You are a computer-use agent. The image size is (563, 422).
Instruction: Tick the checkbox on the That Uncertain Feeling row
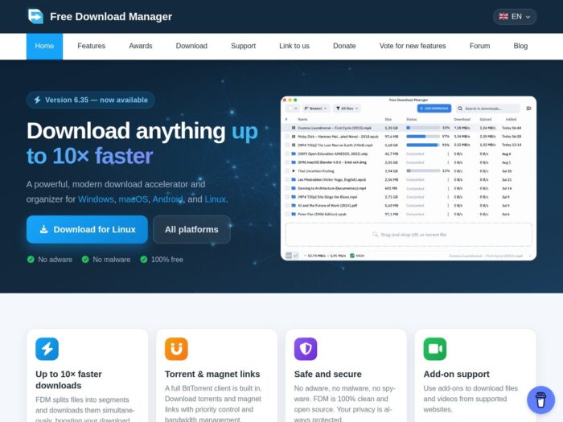[287, 171]
